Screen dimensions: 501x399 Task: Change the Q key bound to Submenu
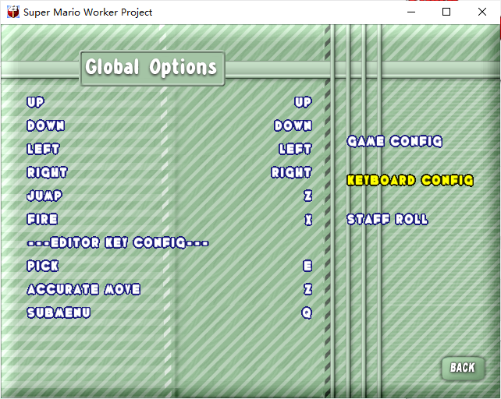(x=307, y=312)
